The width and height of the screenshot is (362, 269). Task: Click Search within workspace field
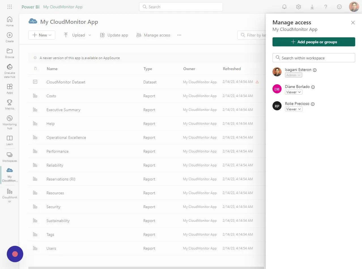314,58
